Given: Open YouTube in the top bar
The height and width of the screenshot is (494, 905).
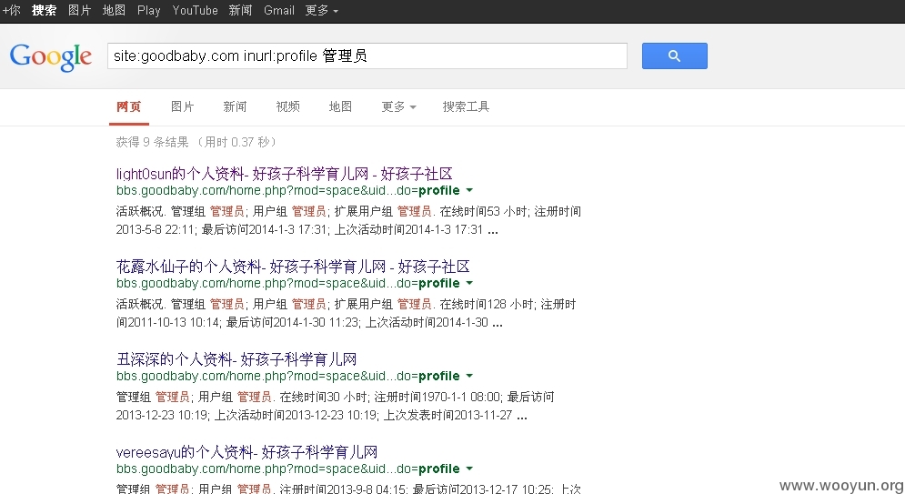Looking at the screenshot, I should click(195, 10).
